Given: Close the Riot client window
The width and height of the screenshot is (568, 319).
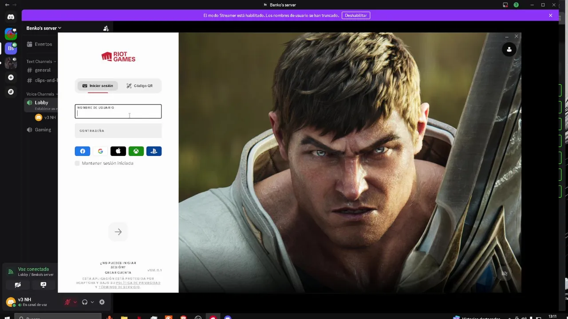Looking at the screenshot, I should tap(516, 36).
